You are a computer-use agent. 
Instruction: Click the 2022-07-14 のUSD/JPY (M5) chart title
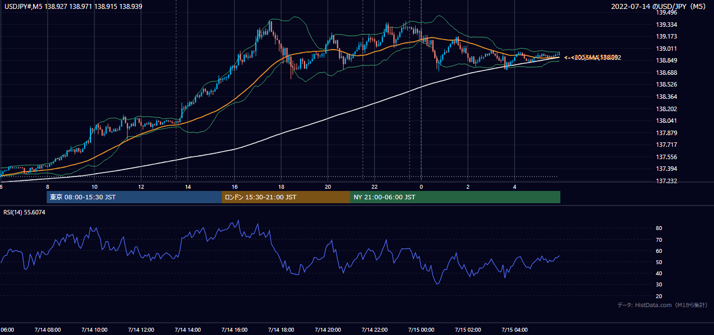[x=659, y=7]
